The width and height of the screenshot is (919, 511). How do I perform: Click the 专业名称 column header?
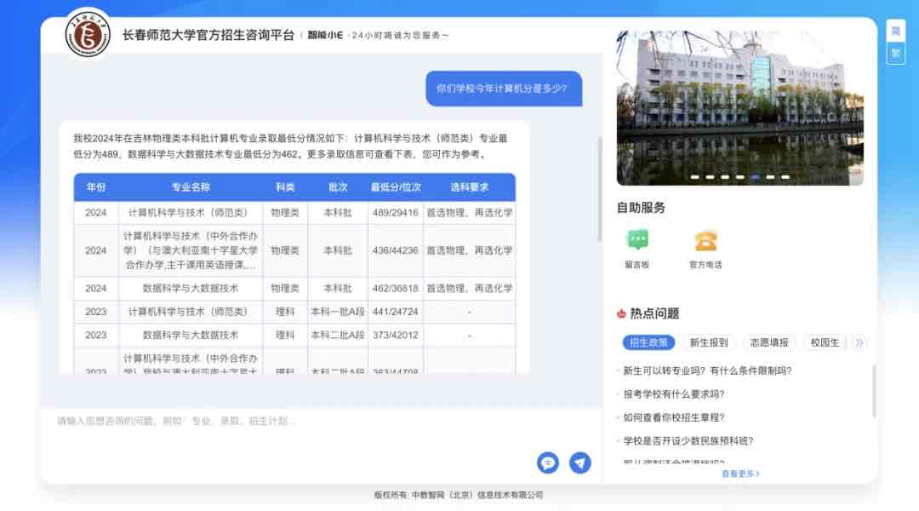coord(191,187)
